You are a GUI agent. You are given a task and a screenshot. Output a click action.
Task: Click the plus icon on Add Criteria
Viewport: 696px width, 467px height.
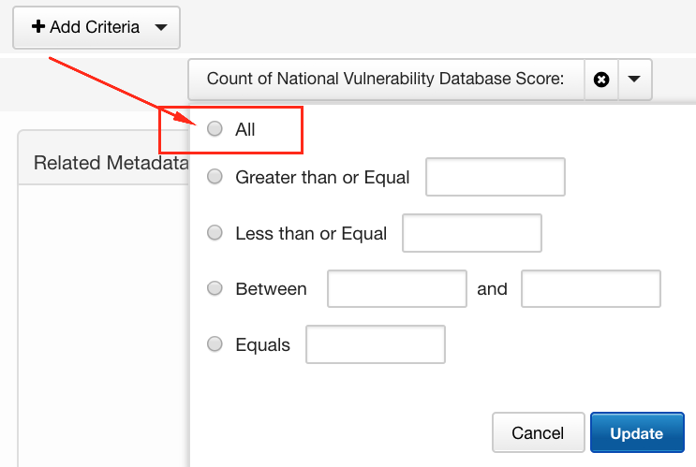pos(38,27)
